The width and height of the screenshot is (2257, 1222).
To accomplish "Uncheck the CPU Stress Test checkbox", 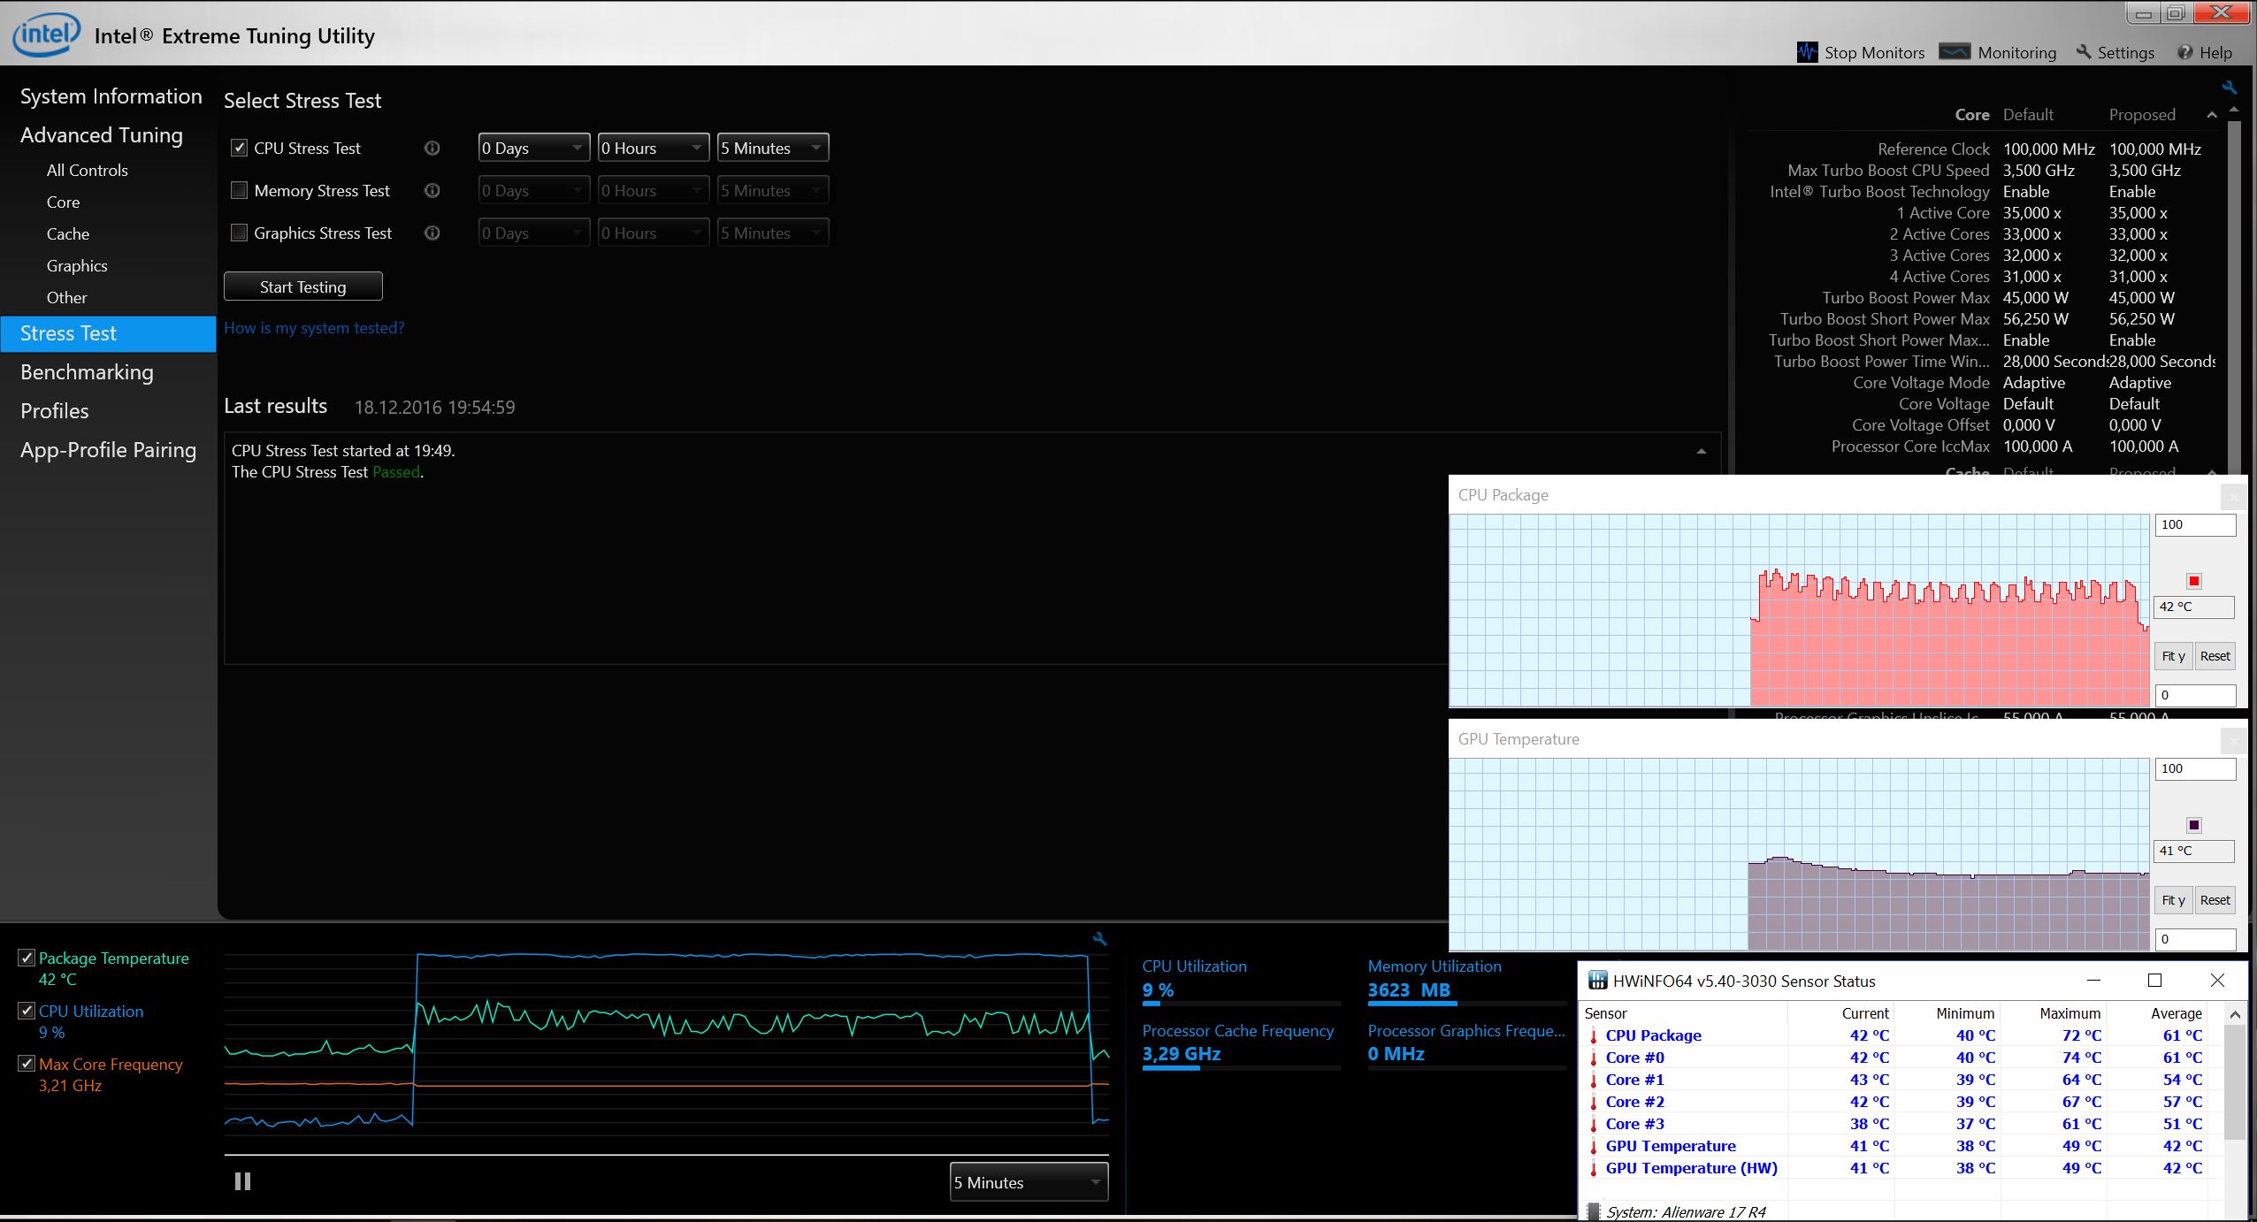I will (239, 148).
